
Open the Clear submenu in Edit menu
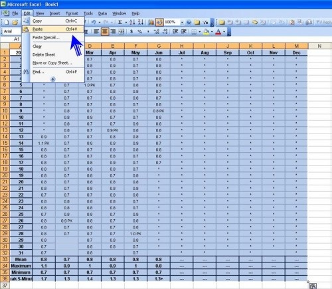coord(53,47)
